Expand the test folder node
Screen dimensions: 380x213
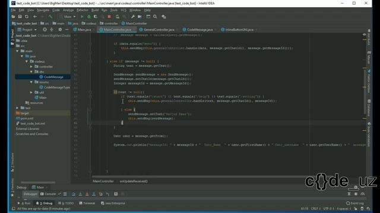tap(17, 108)
